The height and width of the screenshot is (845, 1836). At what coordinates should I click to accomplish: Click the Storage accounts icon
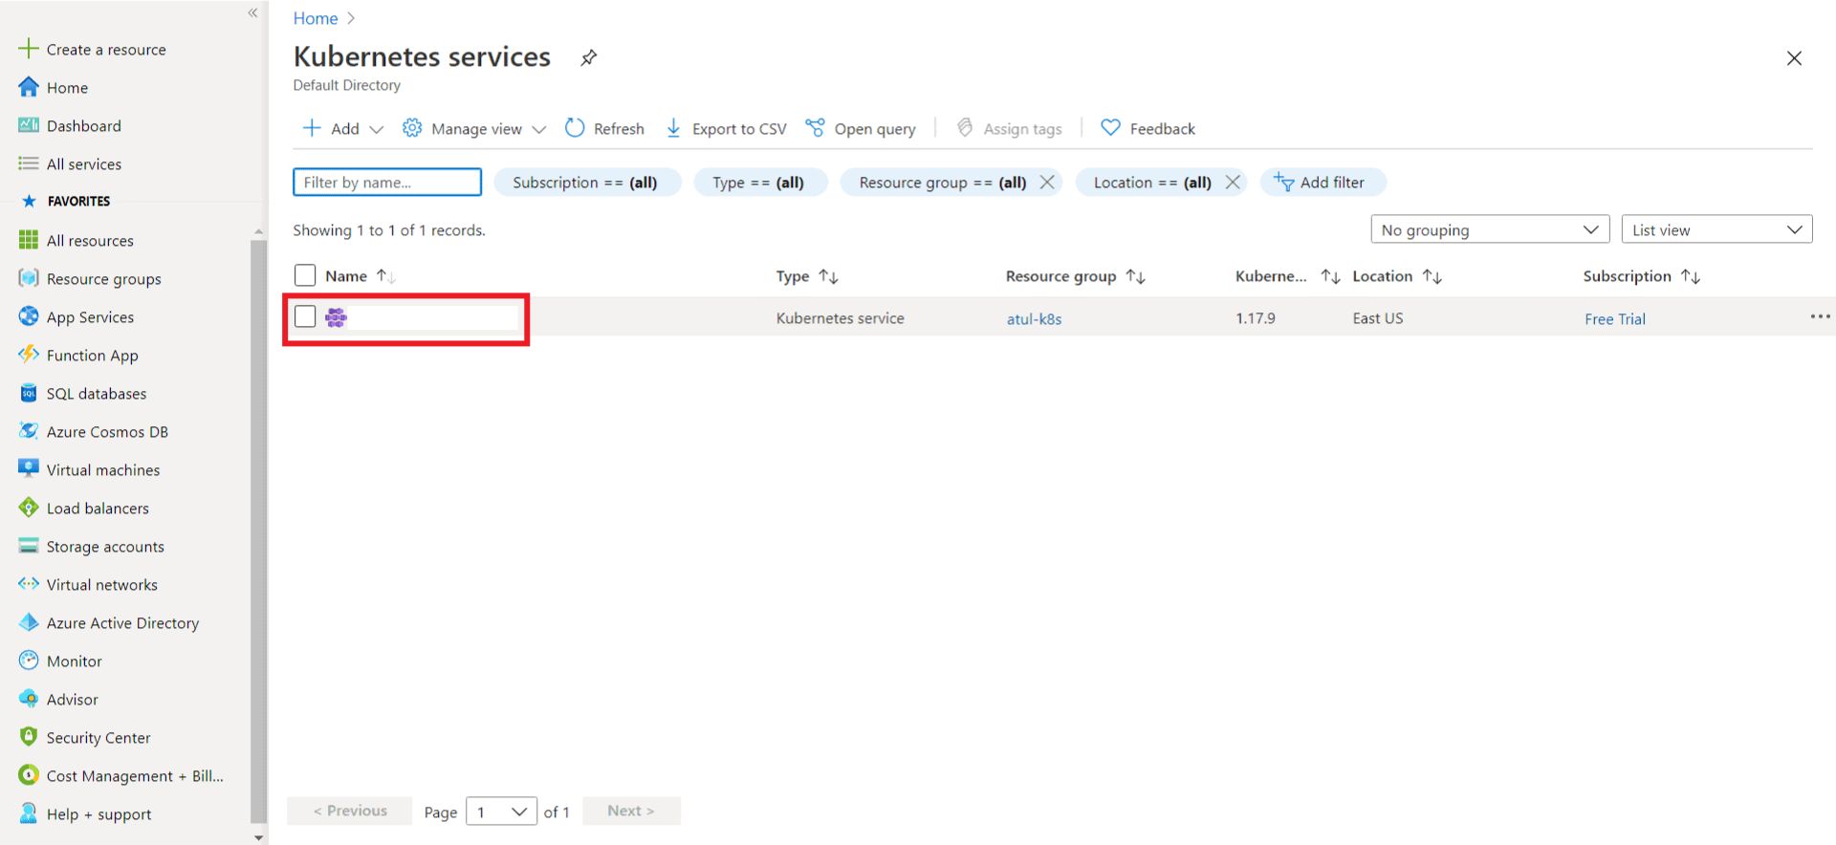[29, 546]
